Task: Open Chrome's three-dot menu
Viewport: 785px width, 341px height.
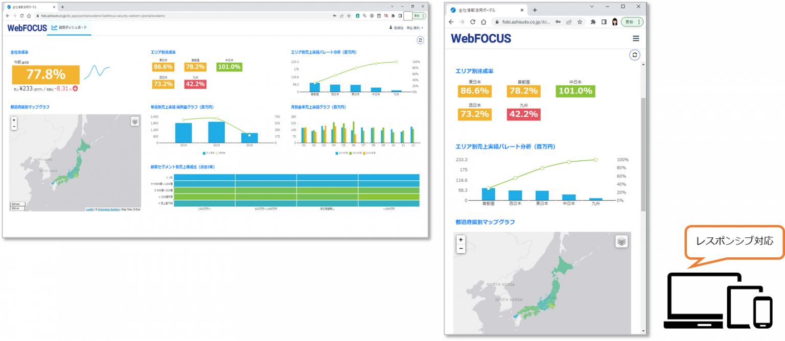Action: pyautogui.click(x=423, y=16)
